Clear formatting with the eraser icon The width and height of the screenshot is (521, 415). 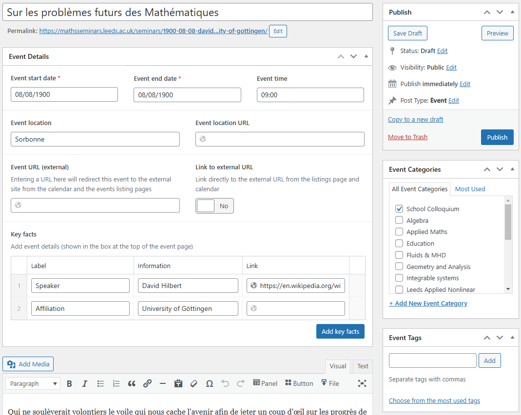193,383
